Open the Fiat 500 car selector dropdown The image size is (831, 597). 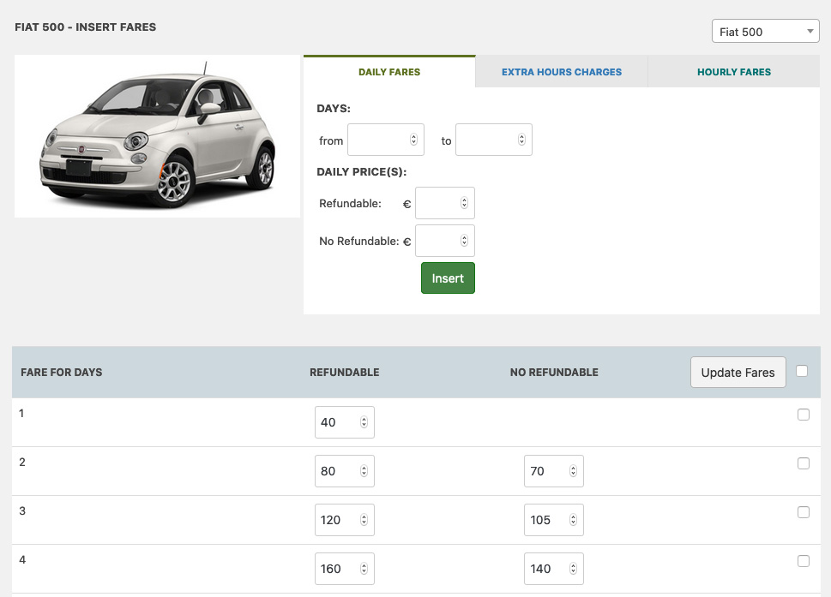point(765,32)
